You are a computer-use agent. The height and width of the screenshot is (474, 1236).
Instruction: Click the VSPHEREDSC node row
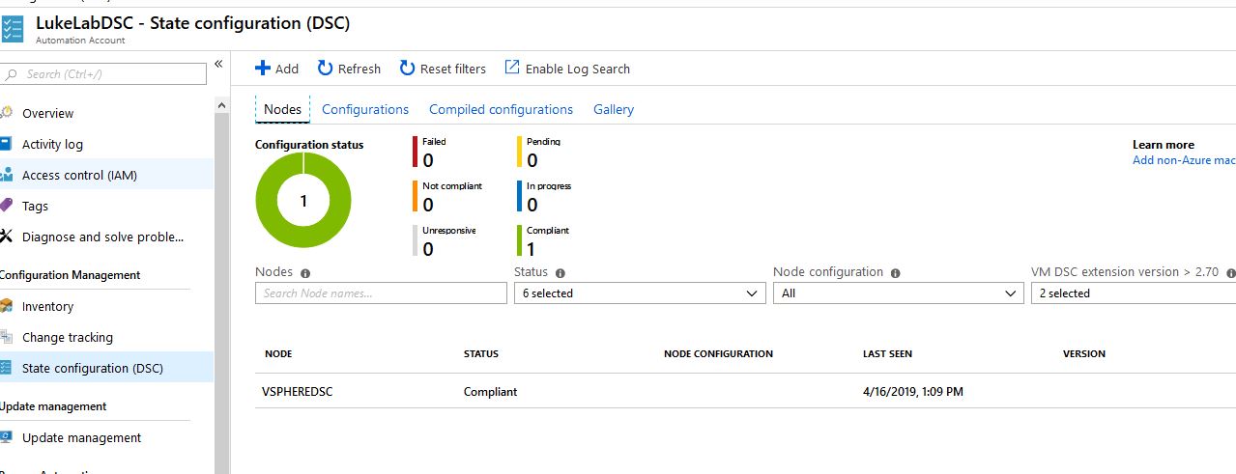[745, 391]
